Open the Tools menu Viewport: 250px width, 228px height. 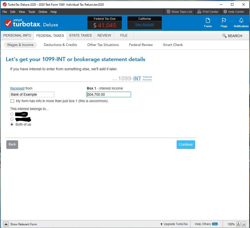32,12
